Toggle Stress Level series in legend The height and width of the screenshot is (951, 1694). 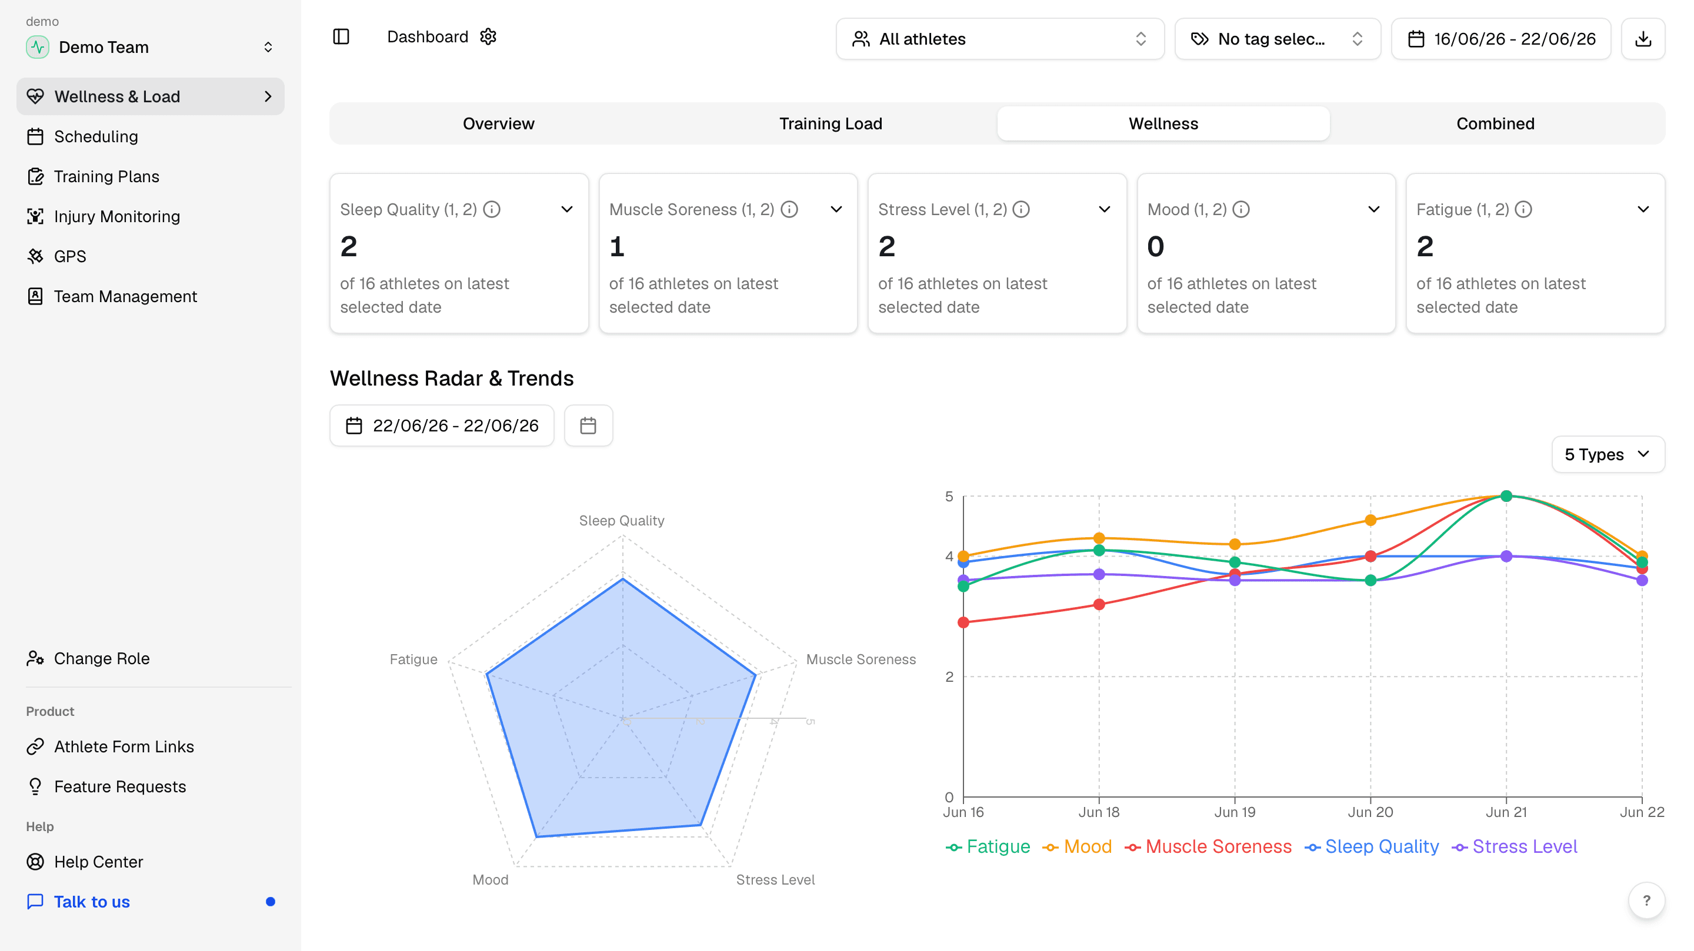click(x=1515, y=846)
